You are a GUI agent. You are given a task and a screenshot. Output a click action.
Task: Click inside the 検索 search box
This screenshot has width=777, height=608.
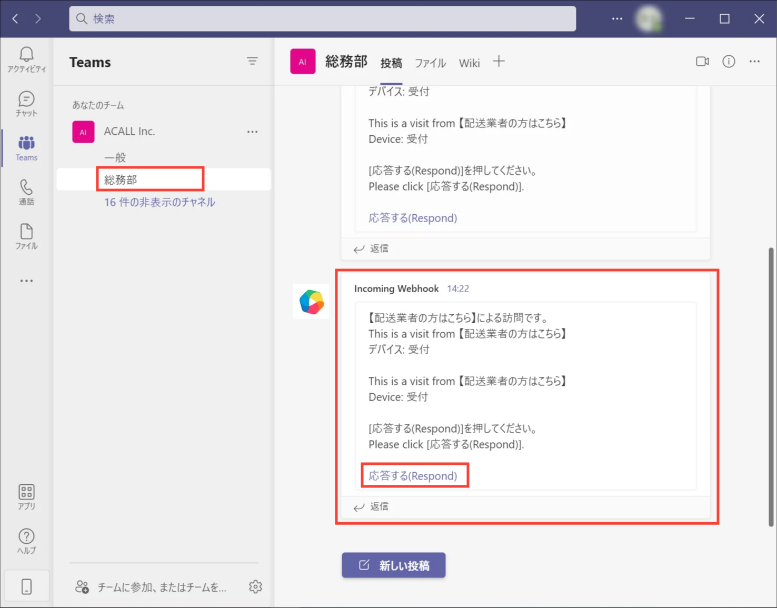[x=322, y=19]
